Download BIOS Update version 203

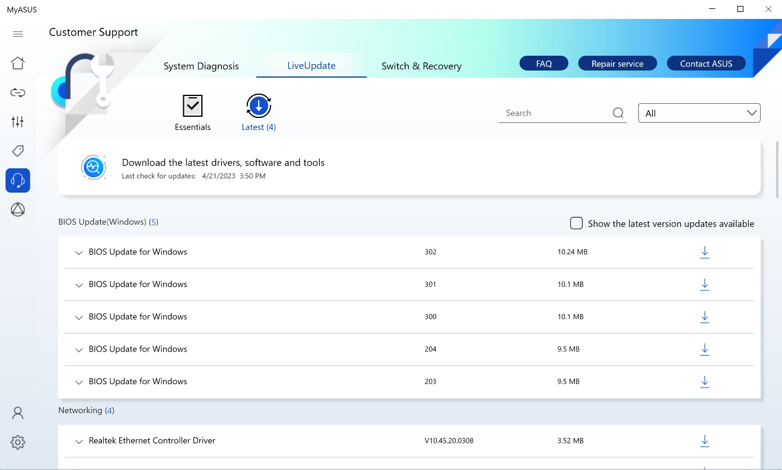(x=705, y=382)
